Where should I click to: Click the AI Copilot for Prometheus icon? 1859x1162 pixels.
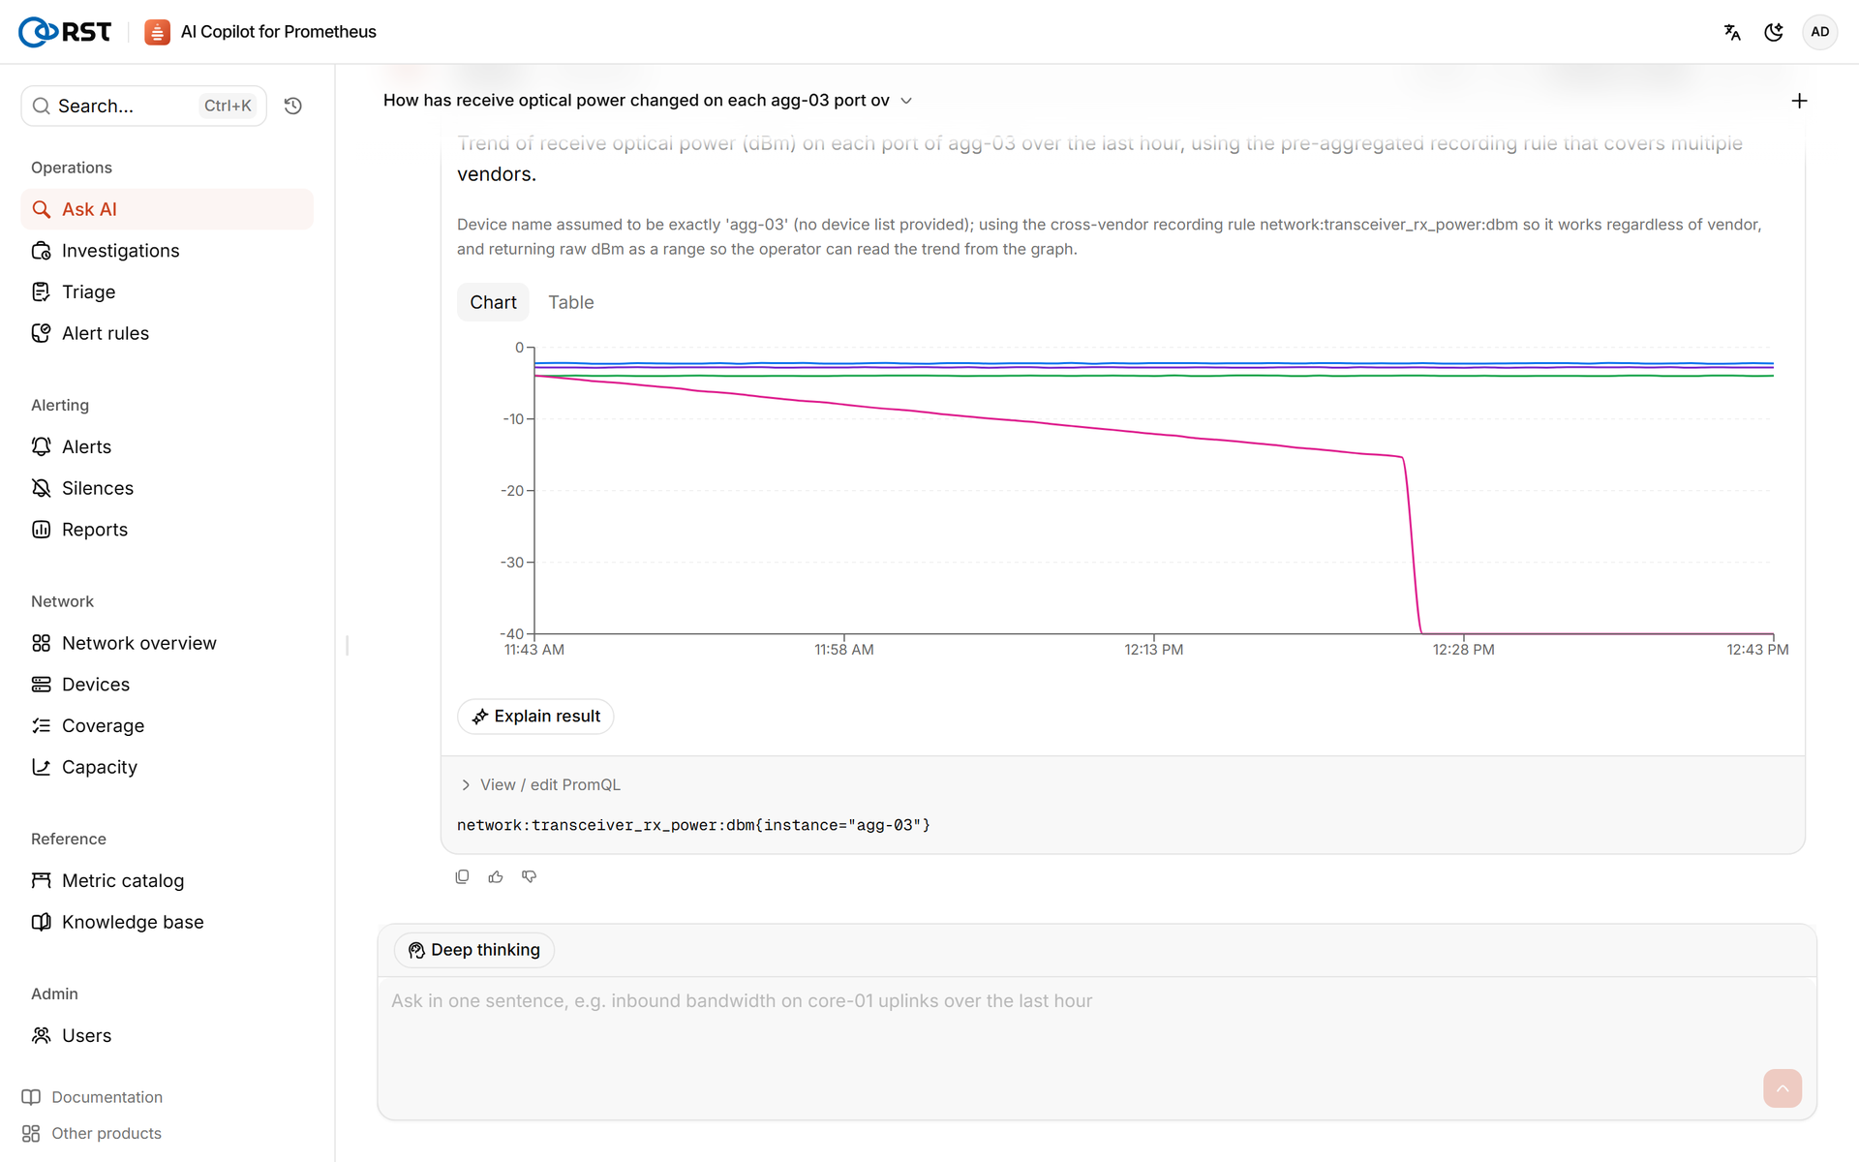(x=157, y=32)
